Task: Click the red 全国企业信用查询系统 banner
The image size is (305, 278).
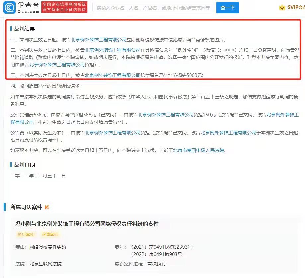Action: [x=64, y=7]
